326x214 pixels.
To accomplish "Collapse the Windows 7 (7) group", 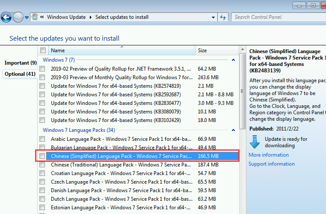I will click(233, 60).
